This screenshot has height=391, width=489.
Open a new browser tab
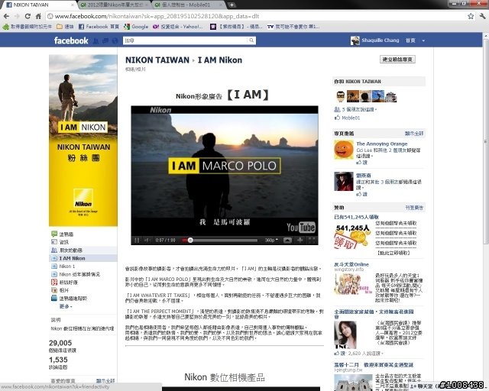232,5
